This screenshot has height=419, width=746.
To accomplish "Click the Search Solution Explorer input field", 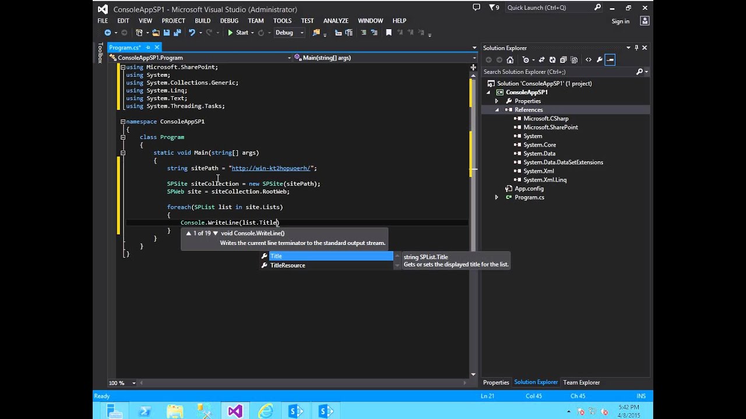I will (558, 72).
